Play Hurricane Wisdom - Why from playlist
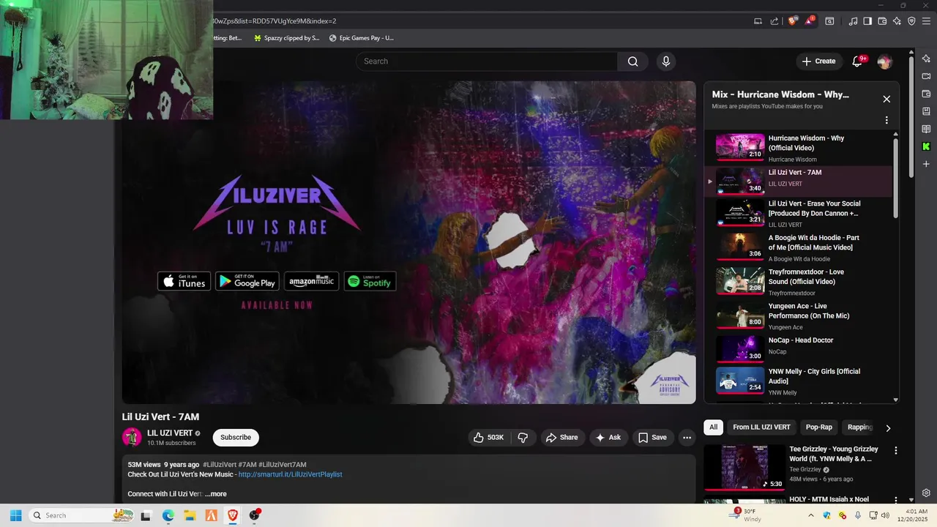This screenshot has height=527, width=937. click(x=799, y=148)
